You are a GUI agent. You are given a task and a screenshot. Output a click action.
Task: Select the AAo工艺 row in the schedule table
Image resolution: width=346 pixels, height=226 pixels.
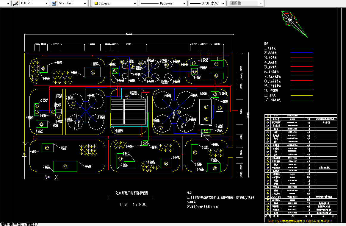300,197
